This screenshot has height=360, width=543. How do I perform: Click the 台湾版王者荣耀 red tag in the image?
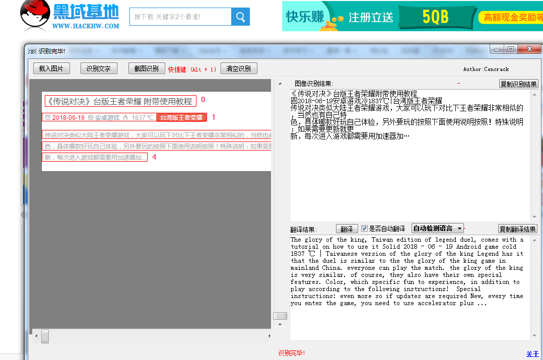[181, 118]
